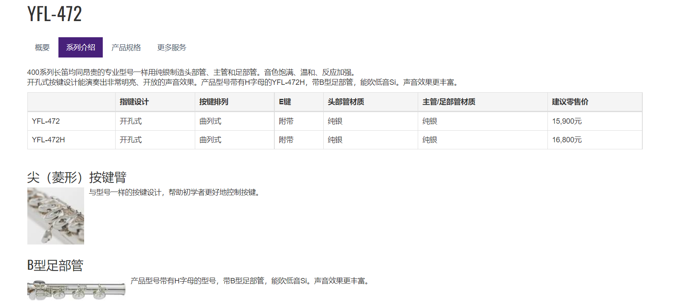Click the B型足部管 heading
This screenshot has height=302, width=673.
click(55, 265)
